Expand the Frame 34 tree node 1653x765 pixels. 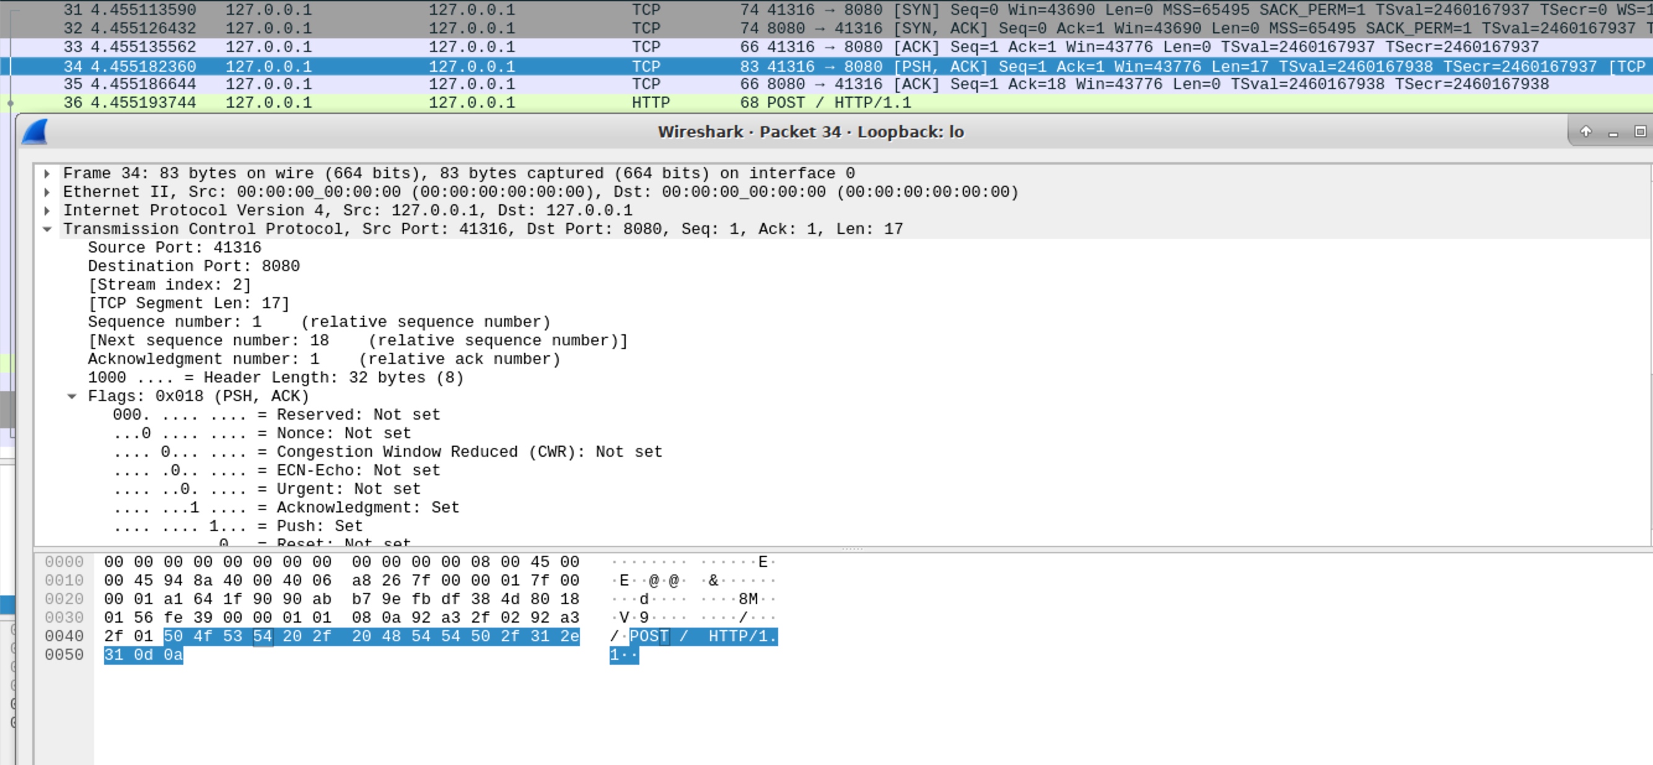[x=47, y=174]
